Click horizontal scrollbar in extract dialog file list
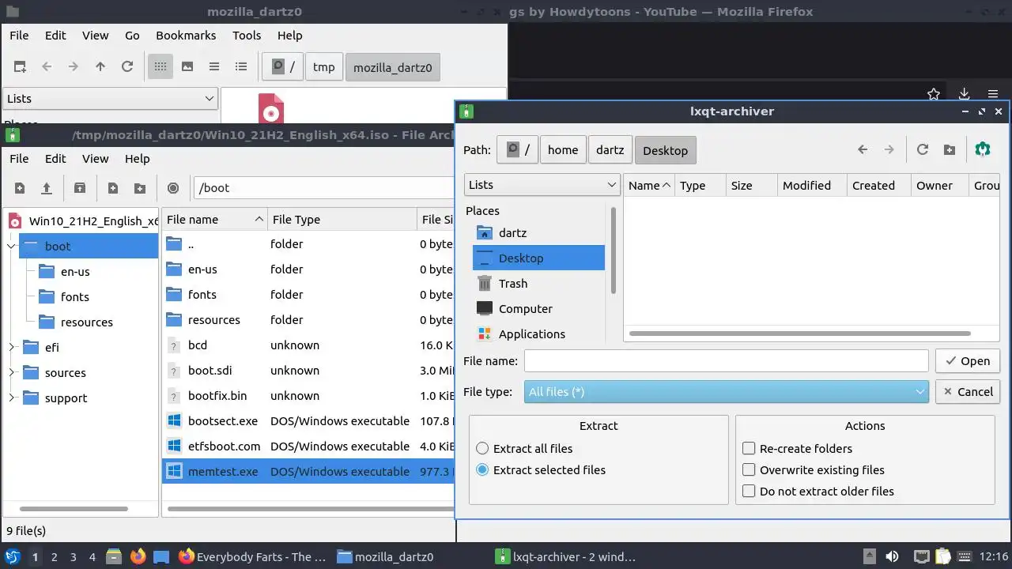Screen dimensions: 1012x569 [x=800, y=333]
